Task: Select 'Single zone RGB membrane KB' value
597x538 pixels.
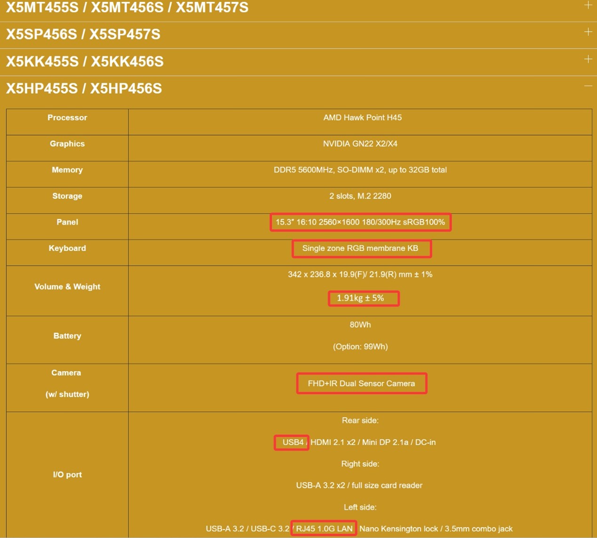Action: tap(360, 248)
